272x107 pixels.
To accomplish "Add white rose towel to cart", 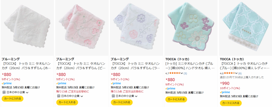I will click(12, 99).
